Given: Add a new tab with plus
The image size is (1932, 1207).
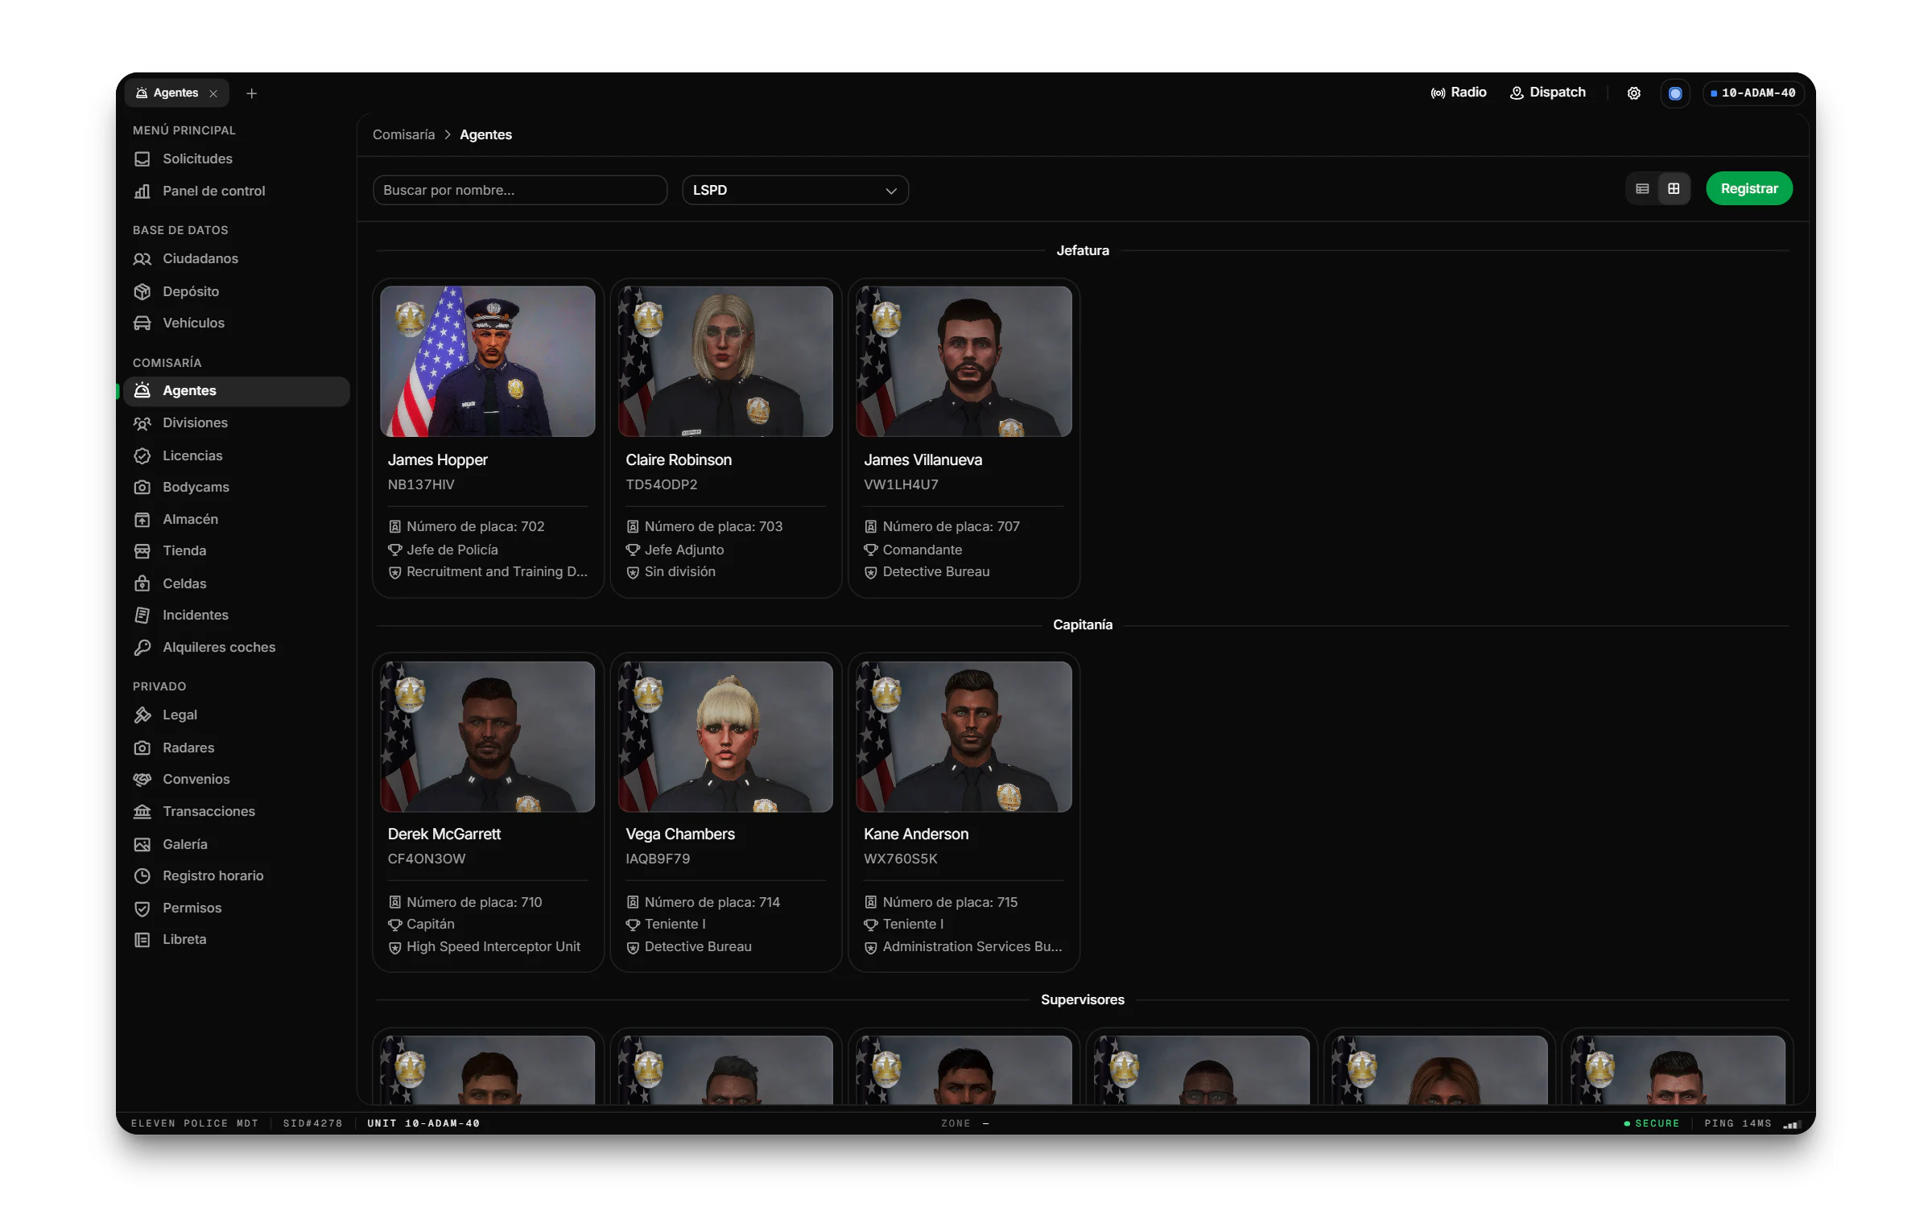Looking at the screenshot, I should (x=251, y=93).
